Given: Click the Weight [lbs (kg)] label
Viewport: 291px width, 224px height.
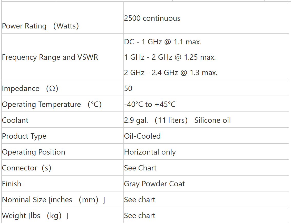Looking at the screenshot, I should point(35,216).
